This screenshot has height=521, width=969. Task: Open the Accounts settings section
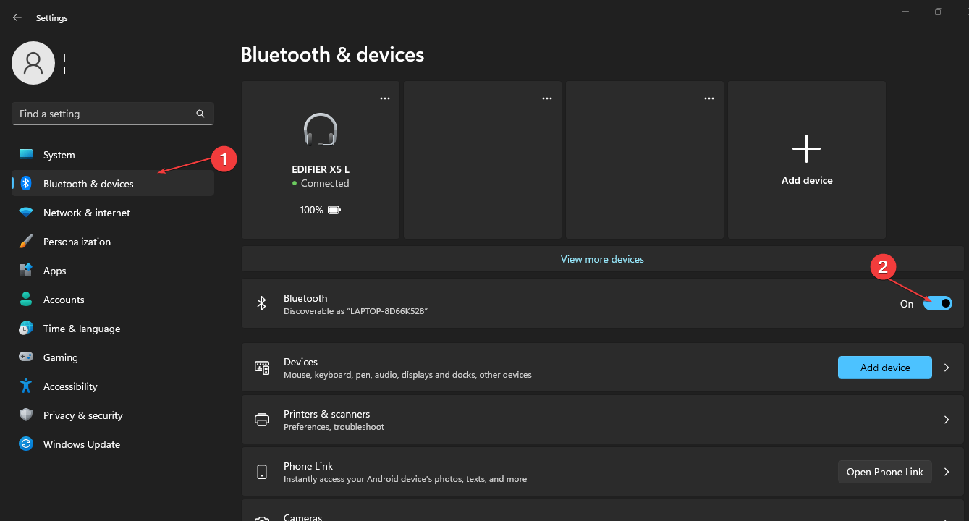coord(113,300)
